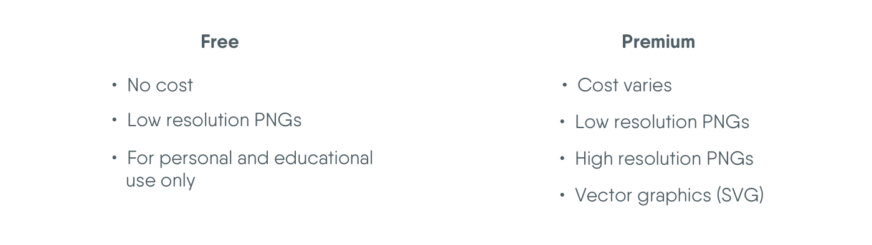Click the "No cost" text
The width and height of the screenshot is (872, 245).
tap(160, 85)
